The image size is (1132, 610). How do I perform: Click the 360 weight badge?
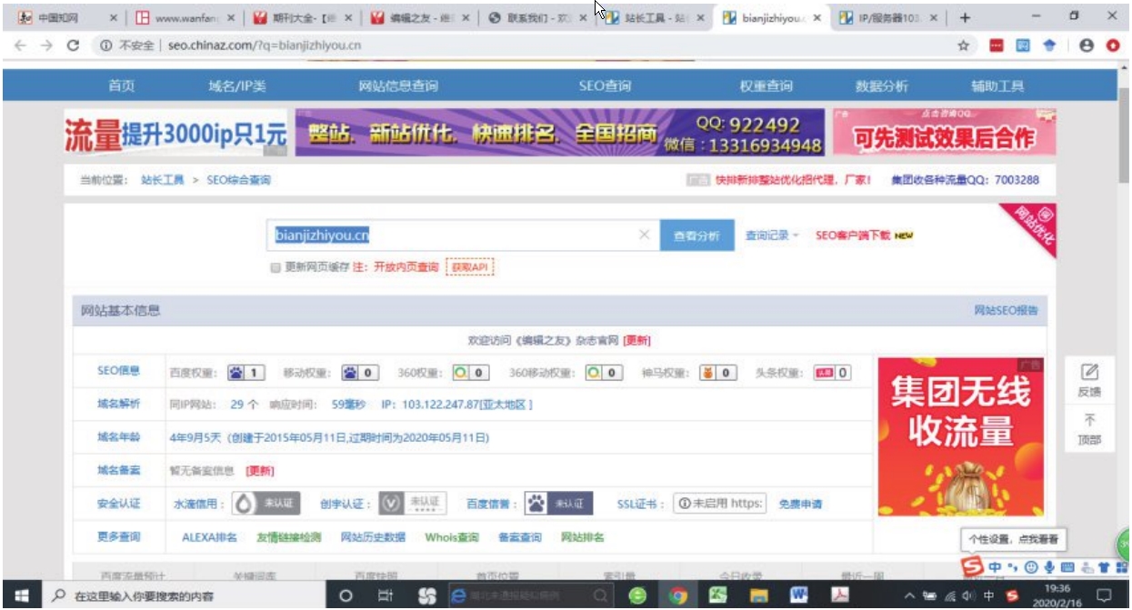[471, 373]
